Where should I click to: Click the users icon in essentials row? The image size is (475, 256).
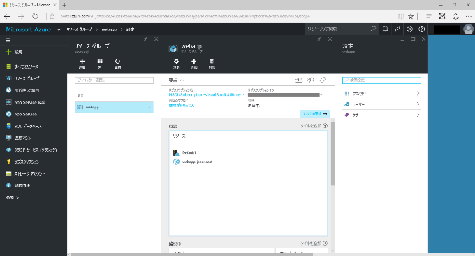[311, 80]
